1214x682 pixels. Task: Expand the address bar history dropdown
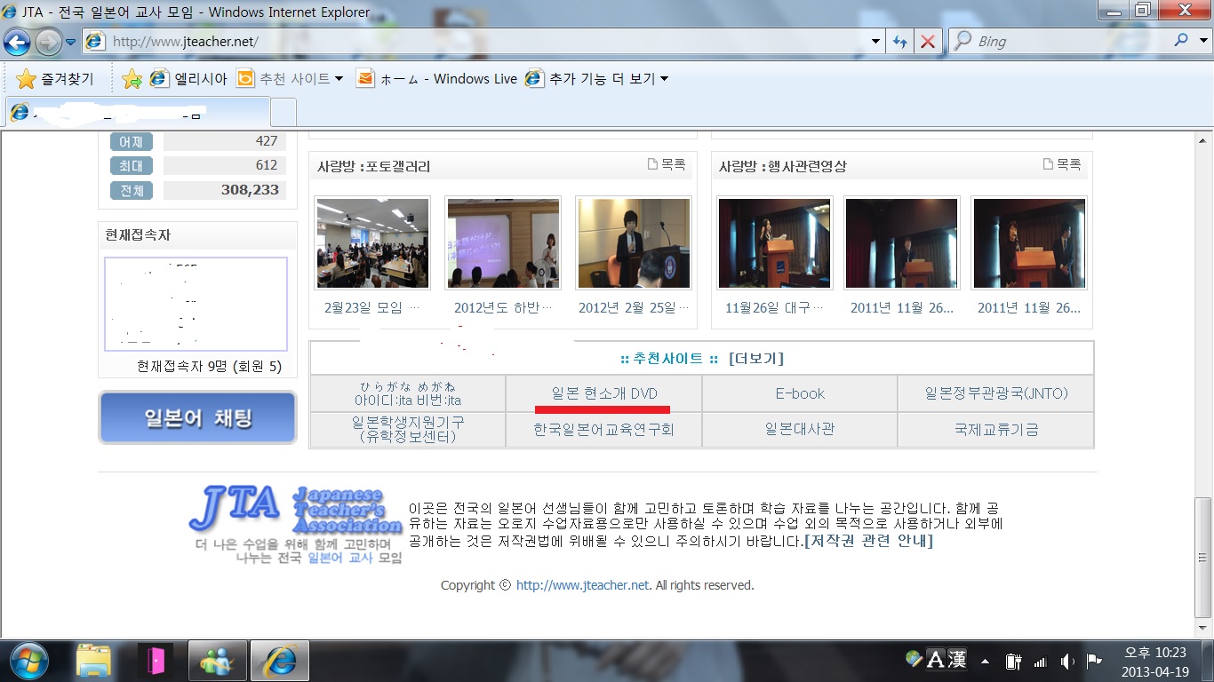pos(875,42)
